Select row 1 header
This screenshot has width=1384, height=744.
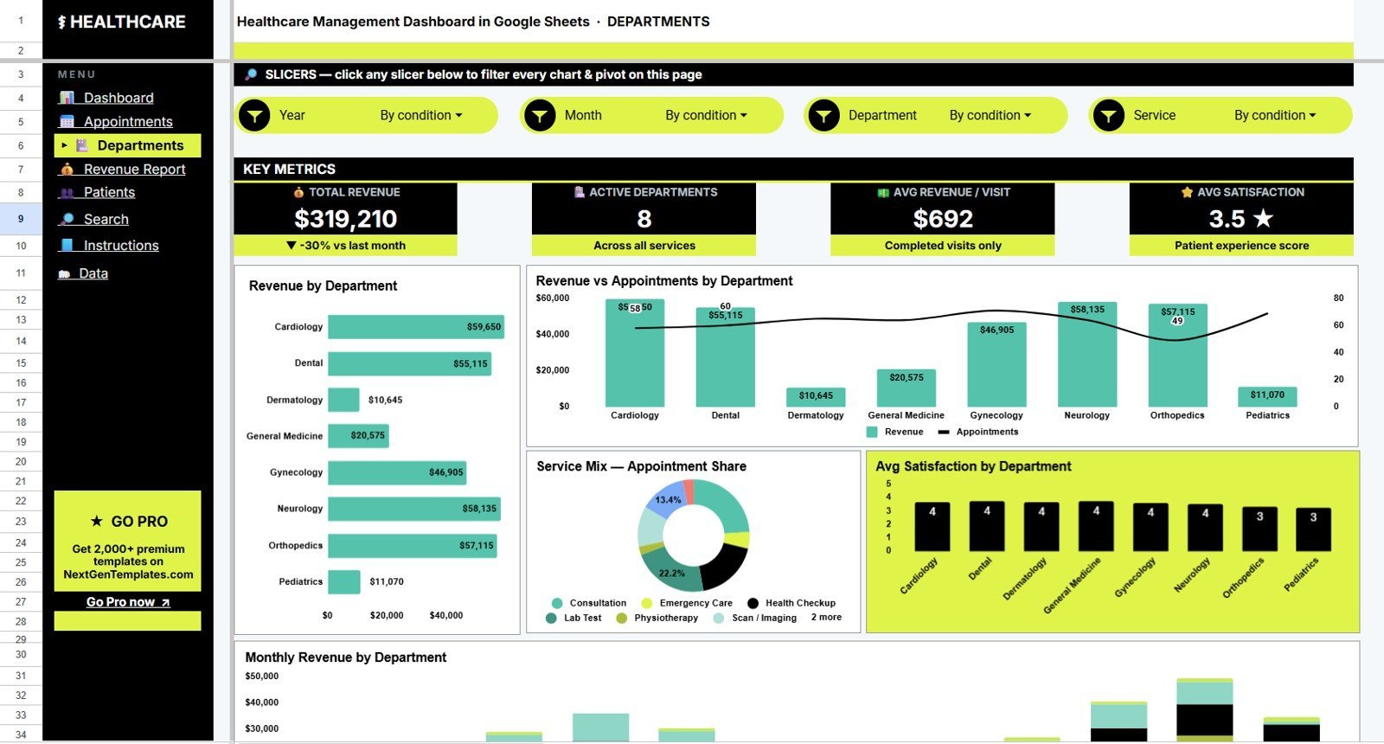(x=21, y=20)
